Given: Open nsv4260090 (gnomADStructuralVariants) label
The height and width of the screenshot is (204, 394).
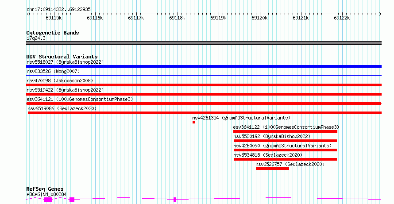Looking at the screenshot, I should click(x=283, y=146).
